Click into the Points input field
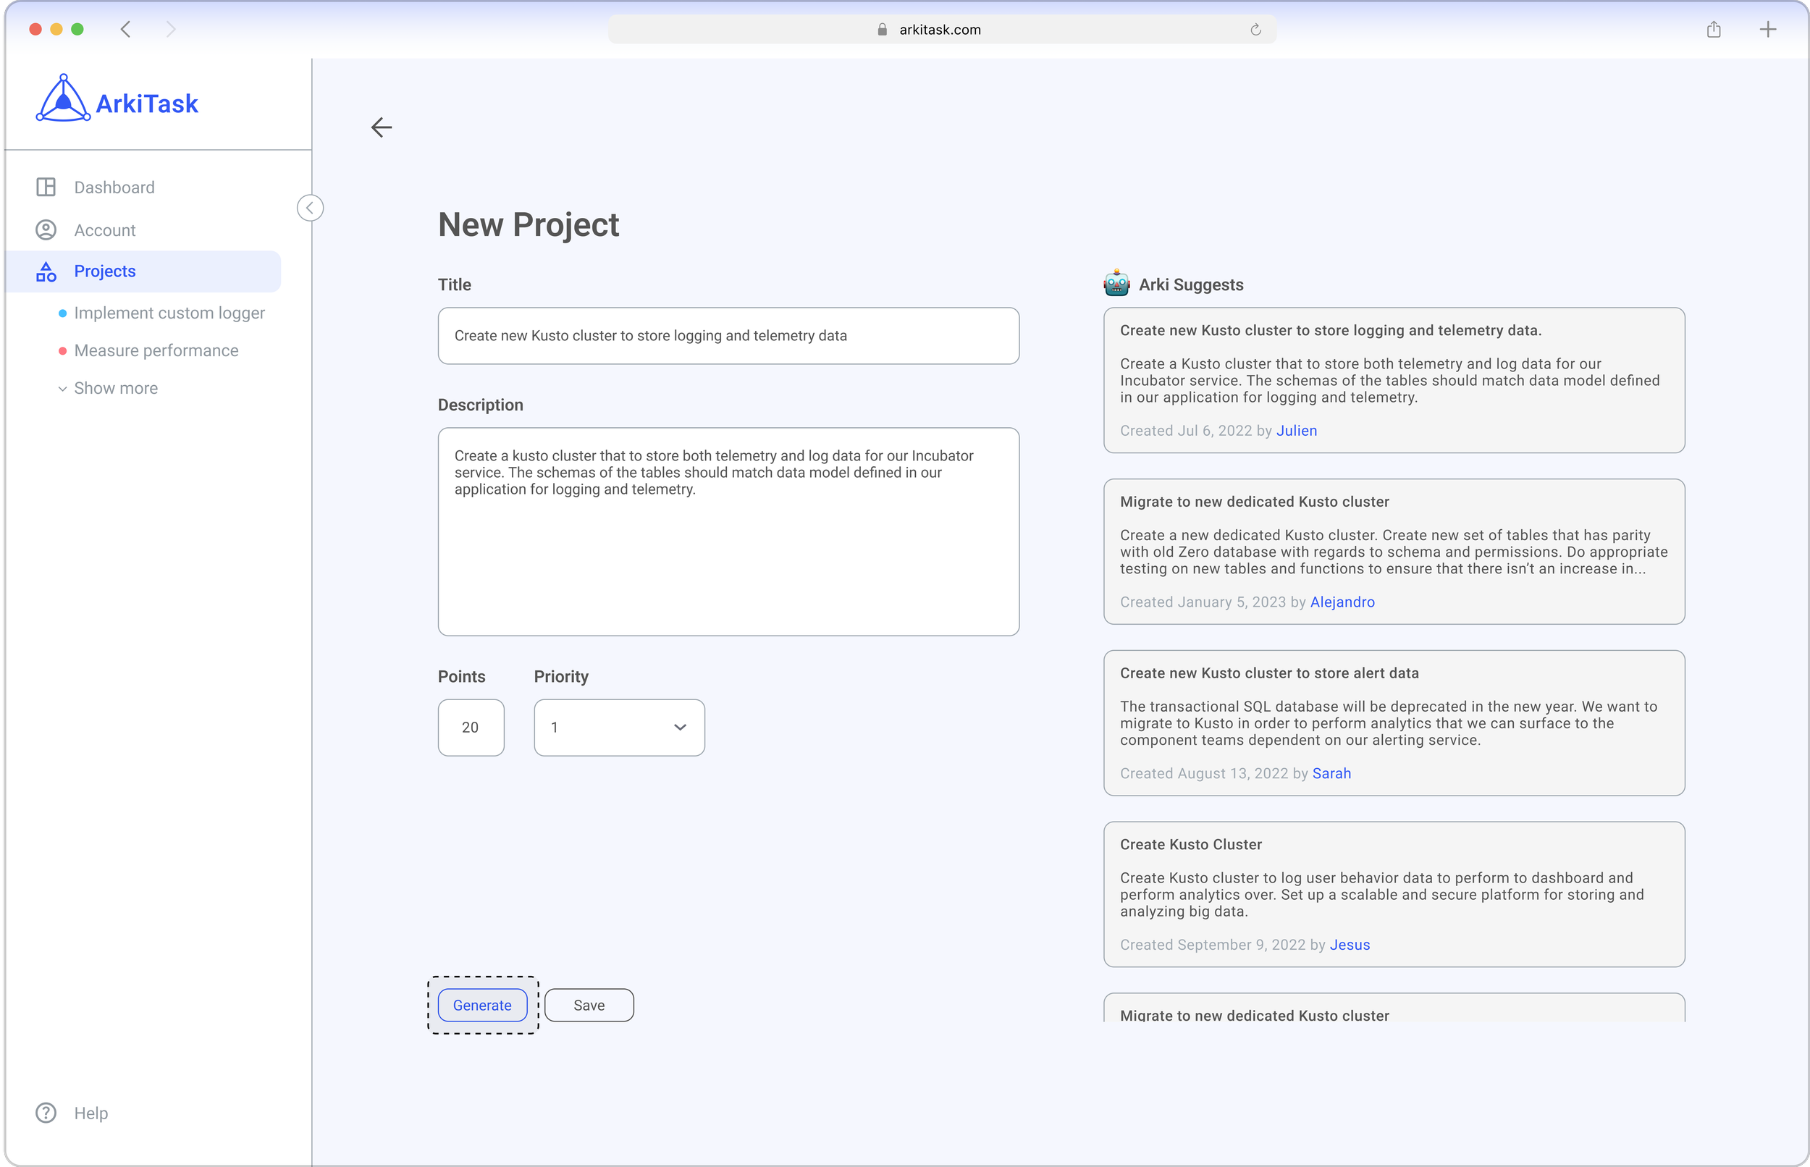Image resolution: width=1810 pixels, height=1167 pixels. point(471,728)
